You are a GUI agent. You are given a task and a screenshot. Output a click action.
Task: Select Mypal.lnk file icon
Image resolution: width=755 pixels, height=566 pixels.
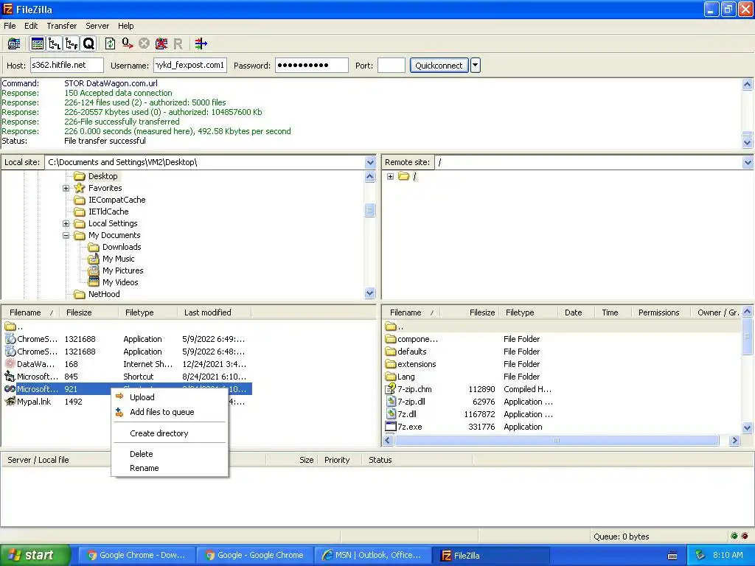click(x=10, y=402)
